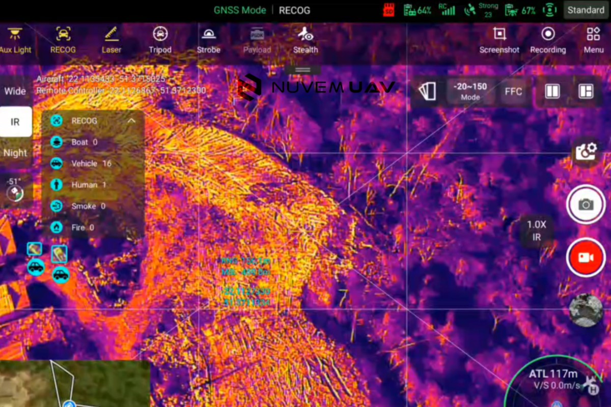Open the Menu grid

coord(593,40)
